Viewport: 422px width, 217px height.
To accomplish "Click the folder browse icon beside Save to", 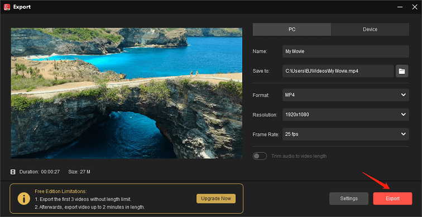I will pos(402,71).
